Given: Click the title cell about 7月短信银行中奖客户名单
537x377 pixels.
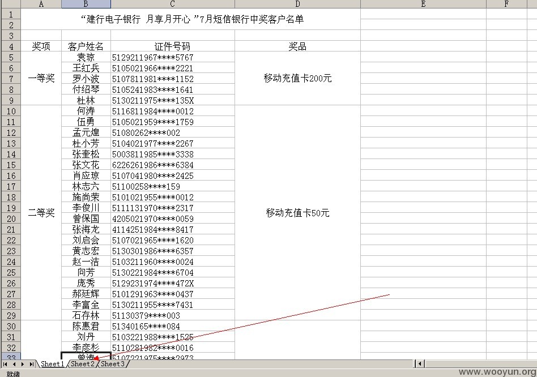Looking at the screenshot, I should tap(191, 19).
